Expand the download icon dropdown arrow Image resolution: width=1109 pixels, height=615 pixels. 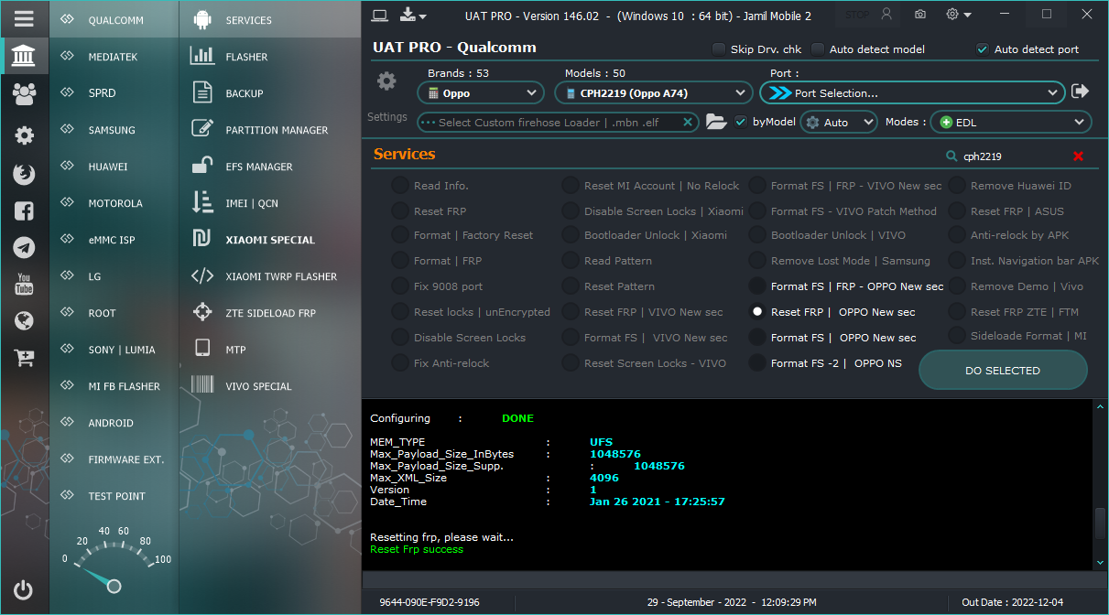tap(424, 16)
